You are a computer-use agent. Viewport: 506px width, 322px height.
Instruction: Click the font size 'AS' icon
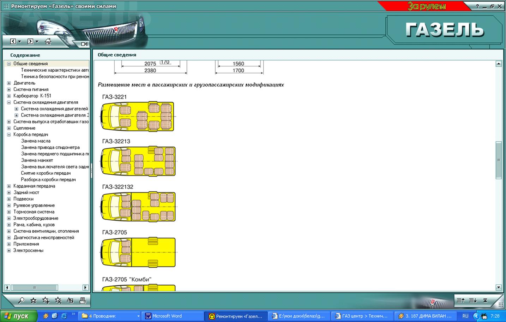pyautogui.click(x=70, y=300)
